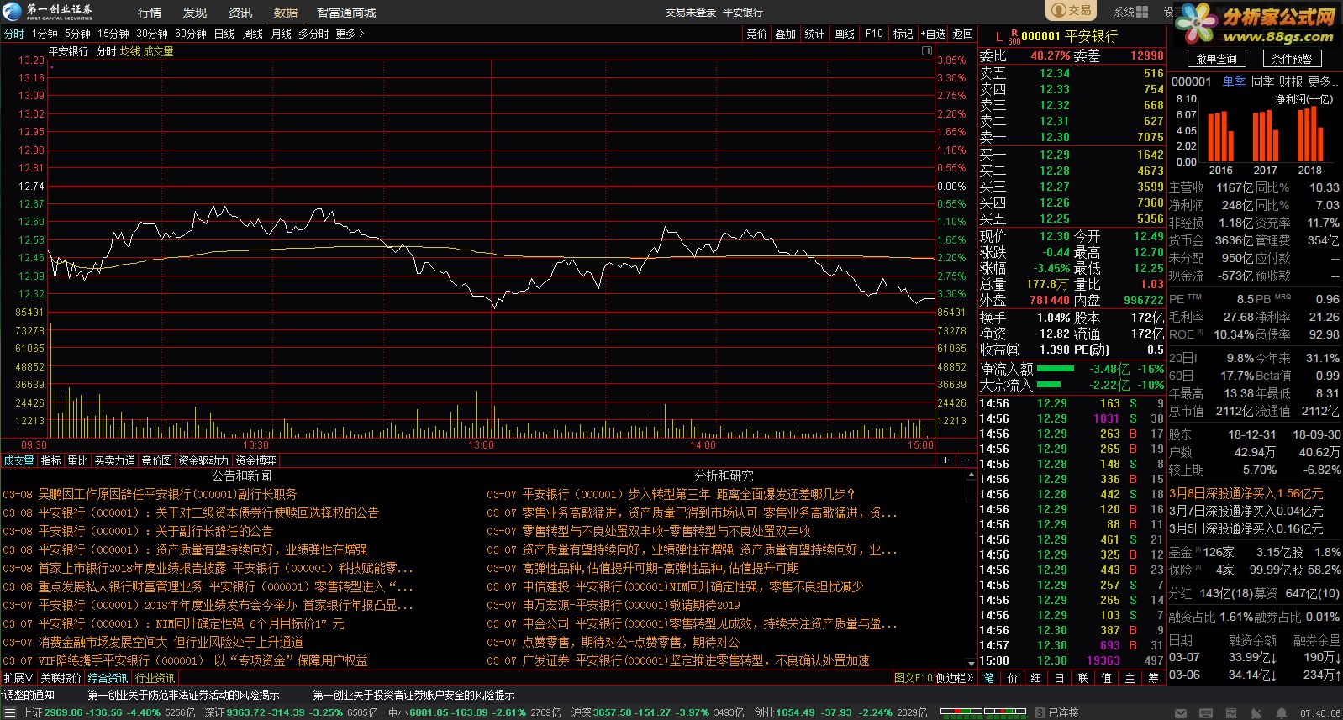Click the connection status number 3 icon
This screenshot has height=720, width=1343.
click(x=1040, y=713)
